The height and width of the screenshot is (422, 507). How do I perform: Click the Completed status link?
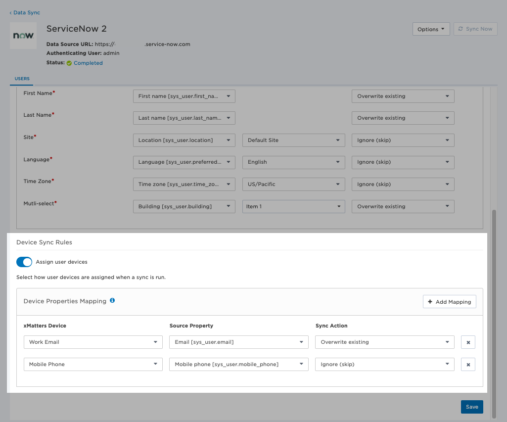pyautogui.click(x=88, y=63)
